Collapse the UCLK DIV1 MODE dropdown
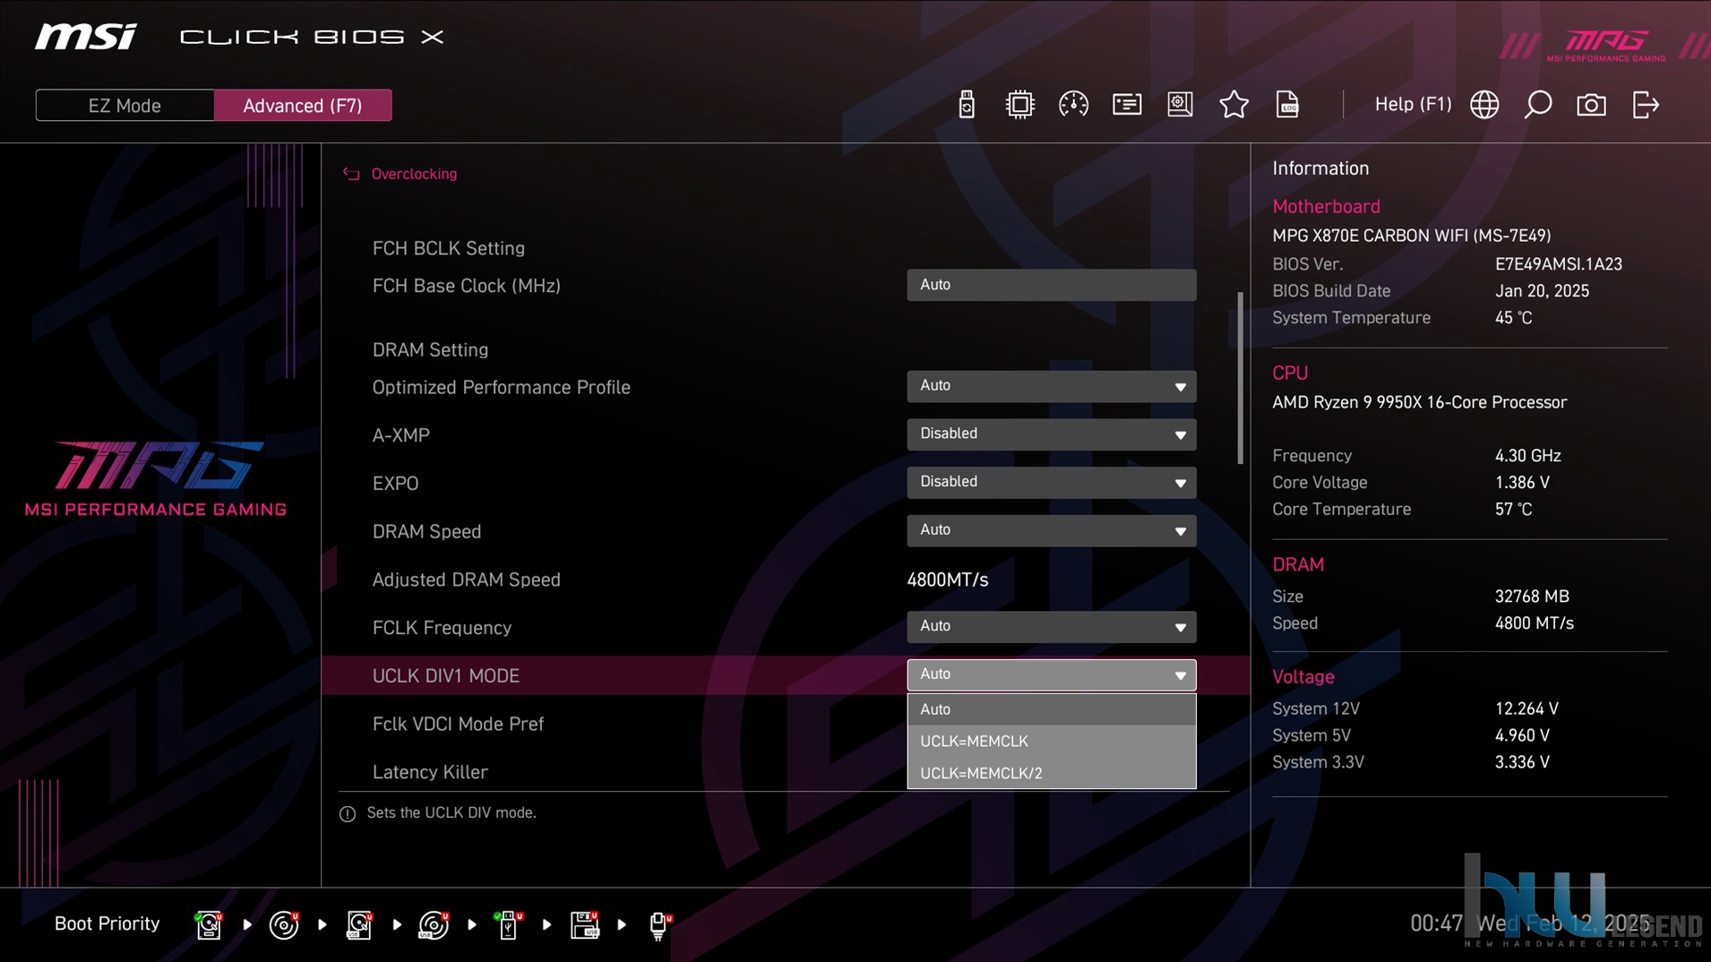1711x962 pixels. click(1051, 675)
